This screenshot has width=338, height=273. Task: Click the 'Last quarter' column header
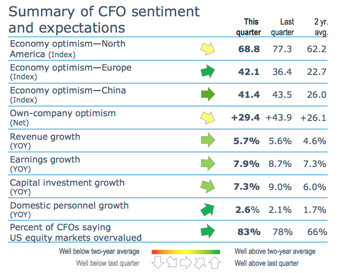click(x=283, y=27)
